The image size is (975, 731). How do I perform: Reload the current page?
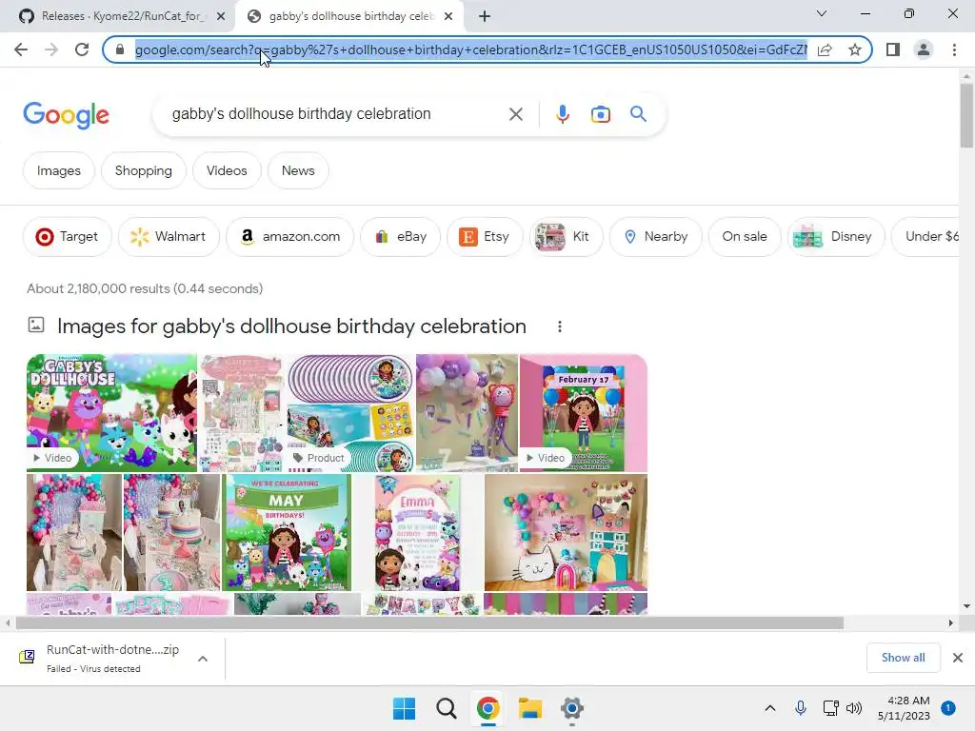(x=82, y=49)
